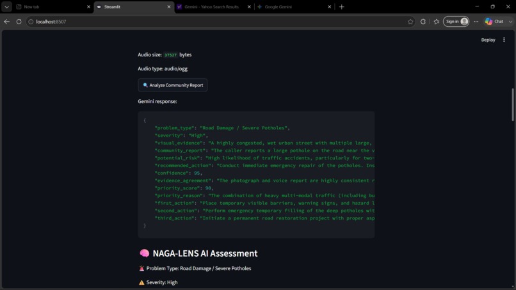This screenshot has width=516, height=290.
Task: Click the warning triangle icon beside Severity
Action: coord(141,282)
